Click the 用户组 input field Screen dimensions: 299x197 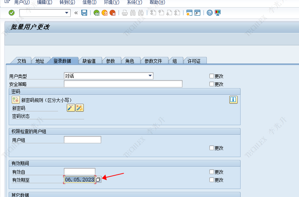tap(82, 140)
